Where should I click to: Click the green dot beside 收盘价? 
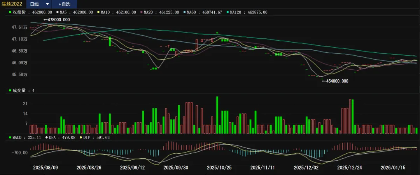point(10,12)
